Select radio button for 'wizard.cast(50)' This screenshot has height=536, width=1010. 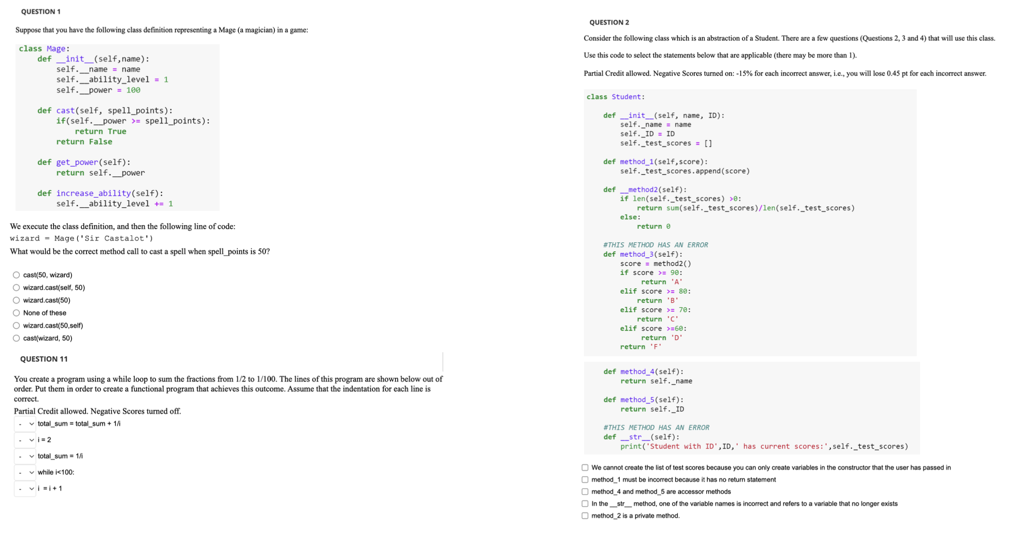(16, 300)
